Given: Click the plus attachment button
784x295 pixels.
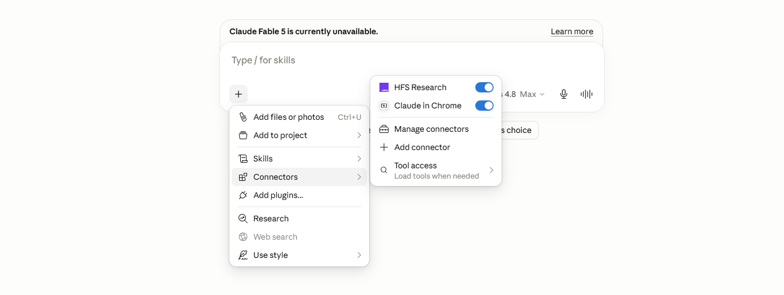Looking at the screenshot, I should click(x=239, y=94).
